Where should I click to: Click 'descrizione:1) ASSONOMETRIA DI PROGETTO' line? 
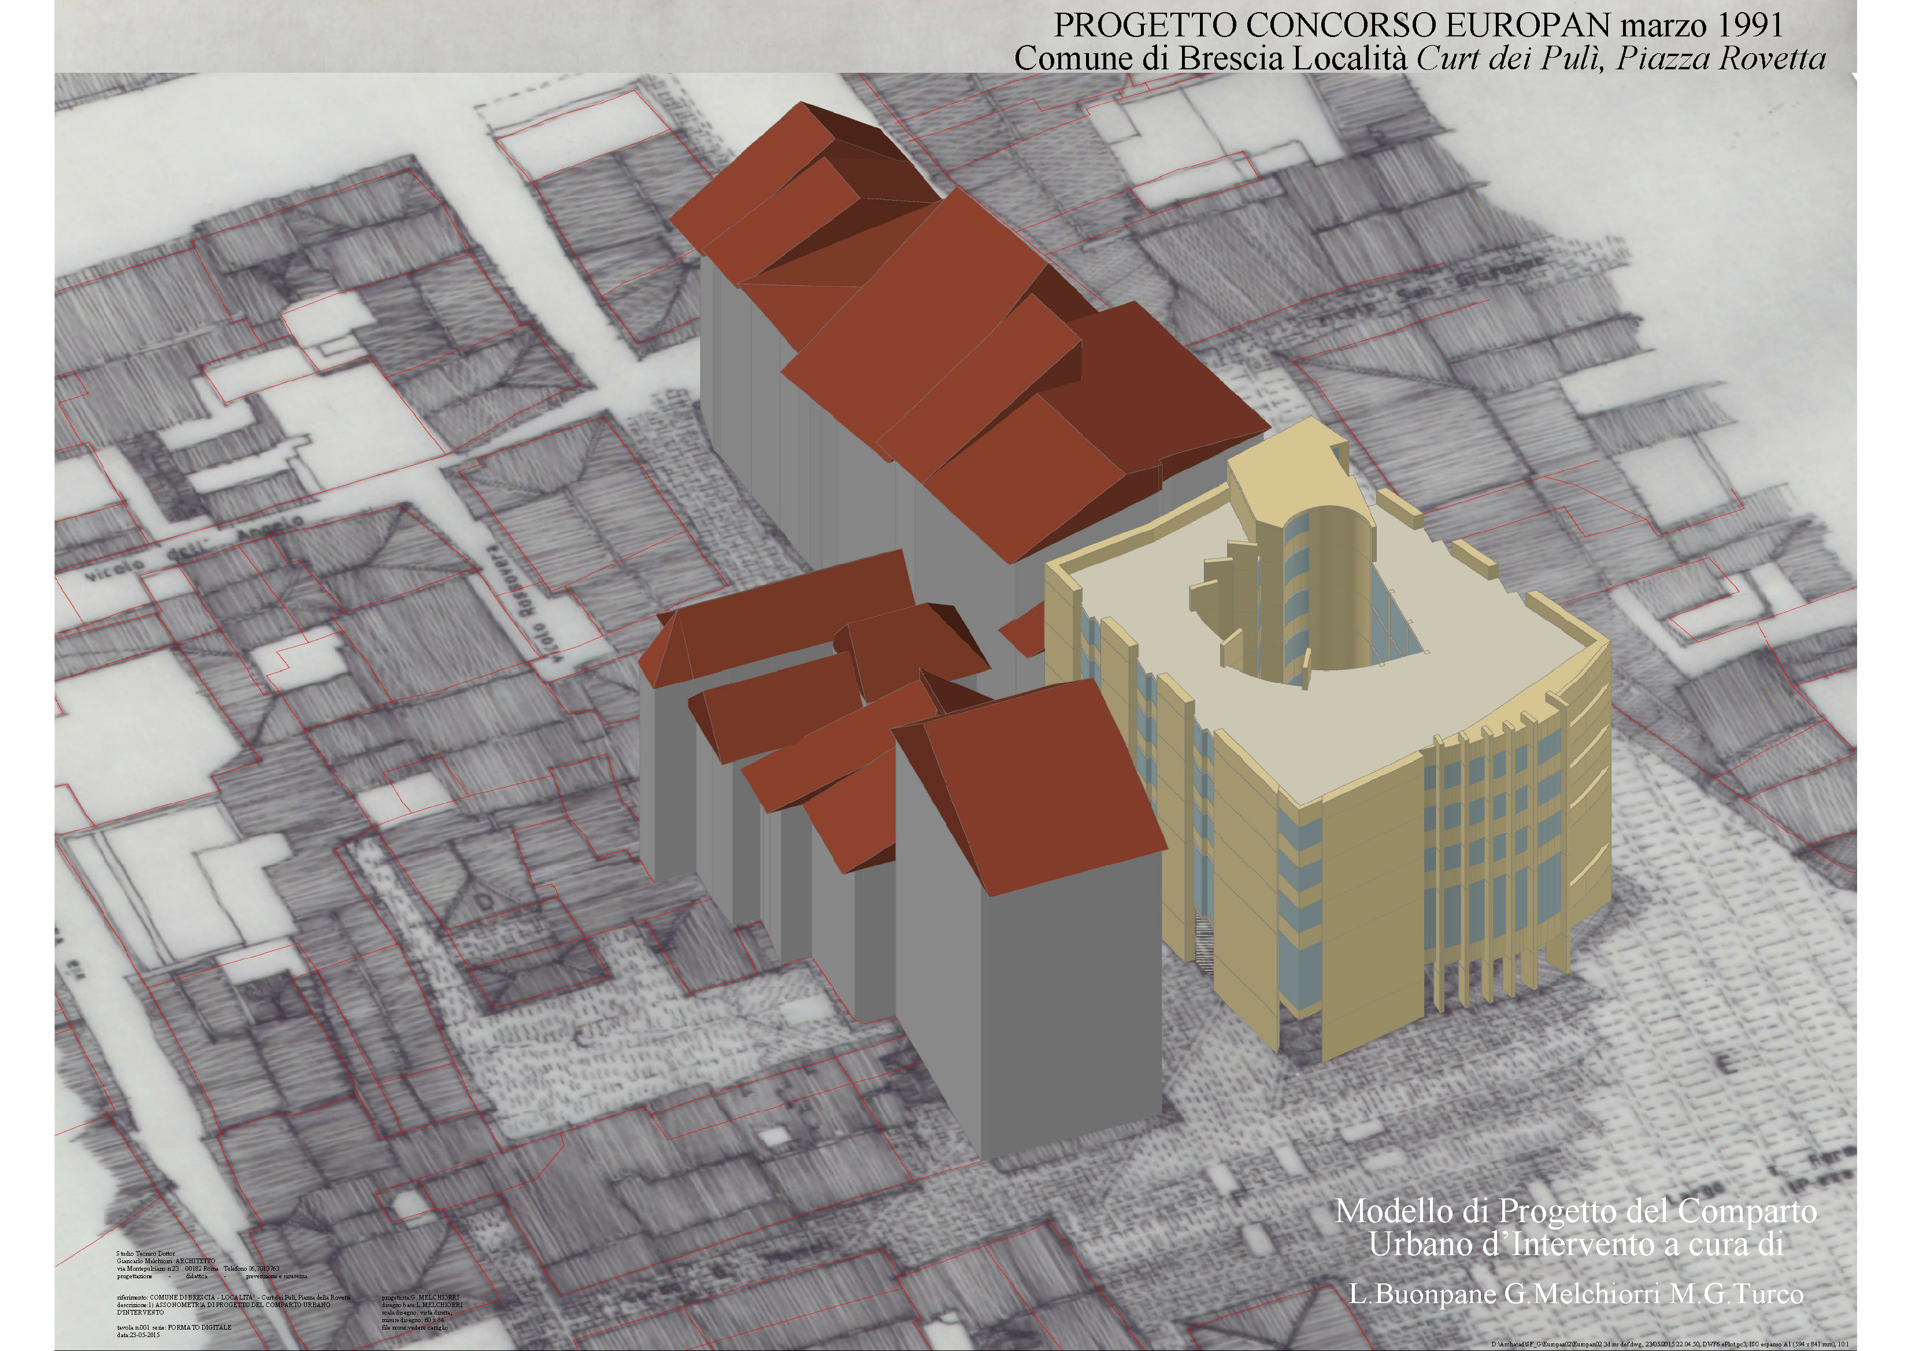[224, 1304]
